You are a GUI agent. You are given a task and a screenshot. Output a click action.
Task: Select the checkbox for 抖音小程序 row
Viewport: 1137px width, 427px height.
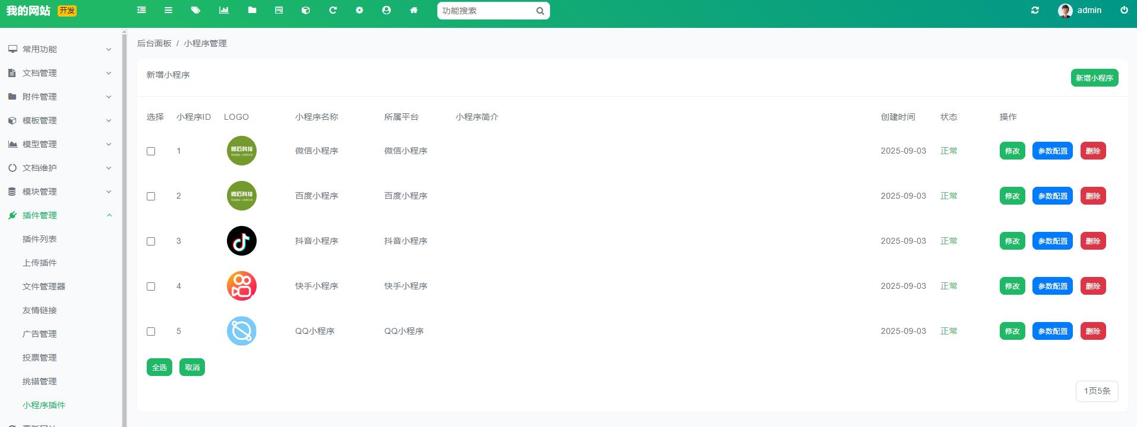coord(151,241)
